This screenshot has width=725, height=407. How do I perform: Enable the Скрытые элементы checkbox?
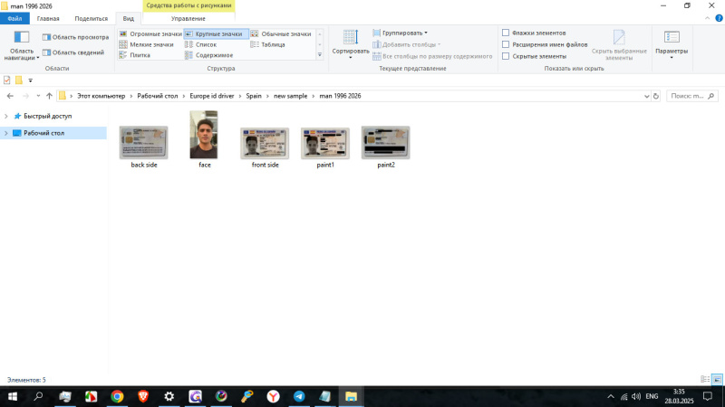506,56
